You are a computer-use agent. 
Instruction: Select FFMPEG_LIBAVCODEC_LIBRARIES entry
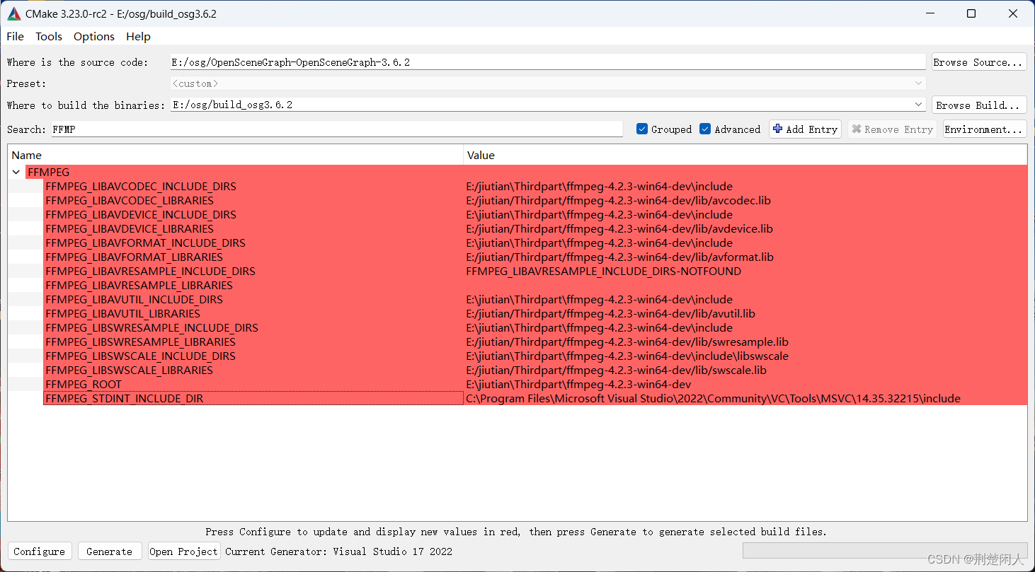[130, 201]
